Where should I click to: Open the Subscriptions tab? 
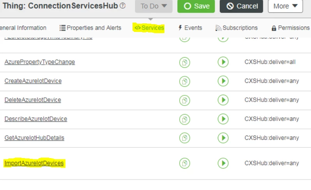tap(236, 28)
